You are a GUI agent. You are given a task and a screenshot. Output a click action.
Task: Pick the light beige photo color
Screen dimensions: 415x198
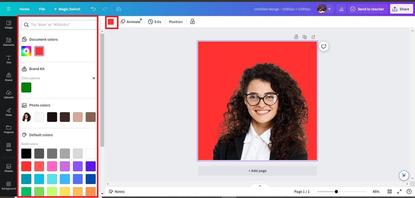pos(78,117)
